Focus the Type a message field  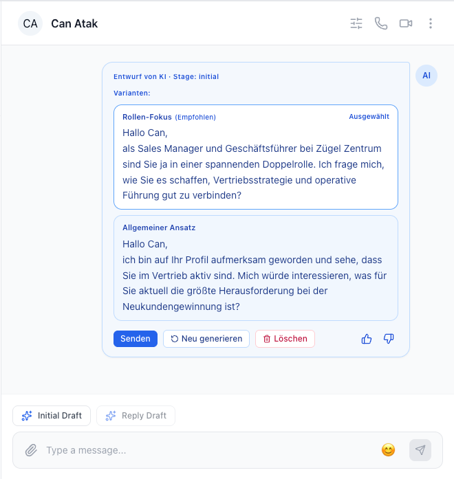pos(206,451)
